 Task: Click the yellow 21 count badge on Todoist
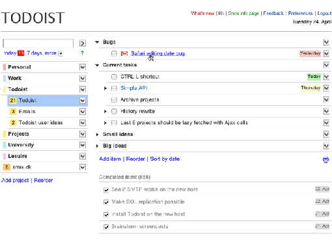pyautogui.click(x=13, y=100)
